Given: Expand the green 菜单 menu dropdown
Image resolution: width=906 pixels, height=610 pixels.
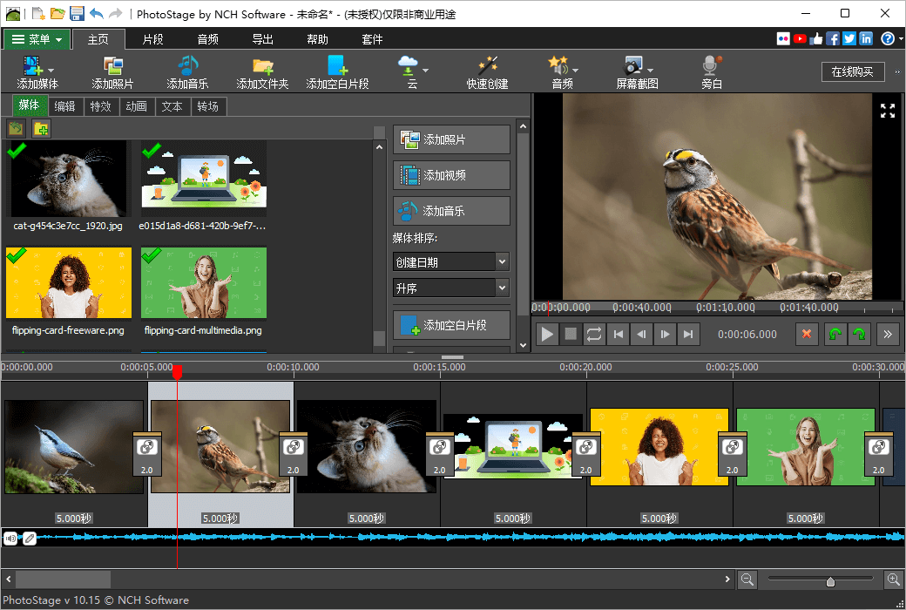Looking at the screenshot, I should [x=37, y=39].
